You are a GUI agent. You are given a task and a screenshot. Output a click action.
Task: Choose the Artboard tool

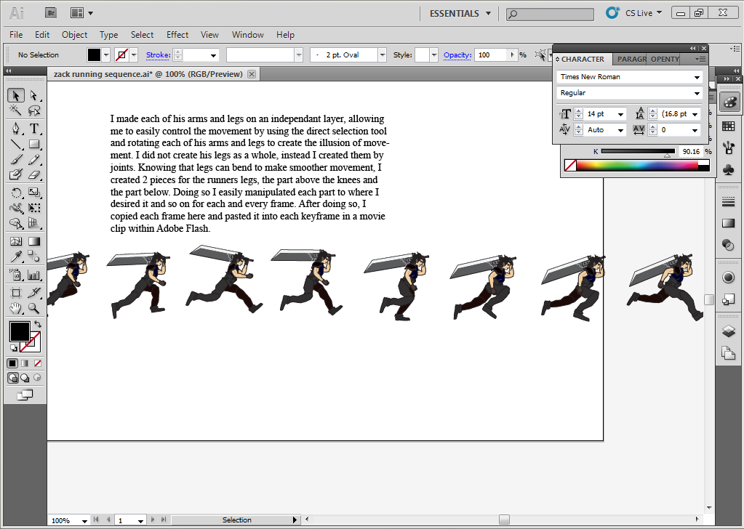16,293
